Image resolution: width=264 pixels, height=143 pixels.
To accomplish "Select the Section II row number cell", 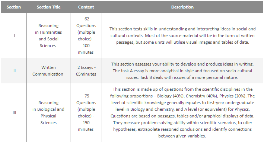I will 14,71.
